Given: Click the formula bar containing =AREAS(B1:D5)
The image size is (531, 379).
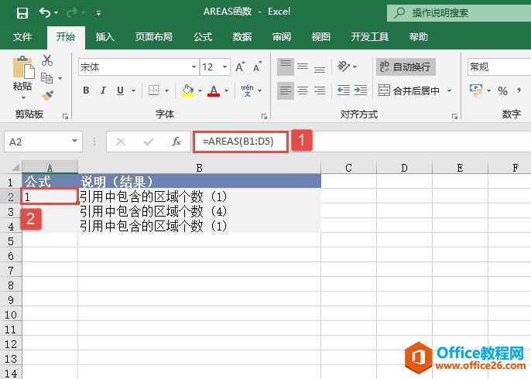Looking at the screenshot, I should coord(242,142).
